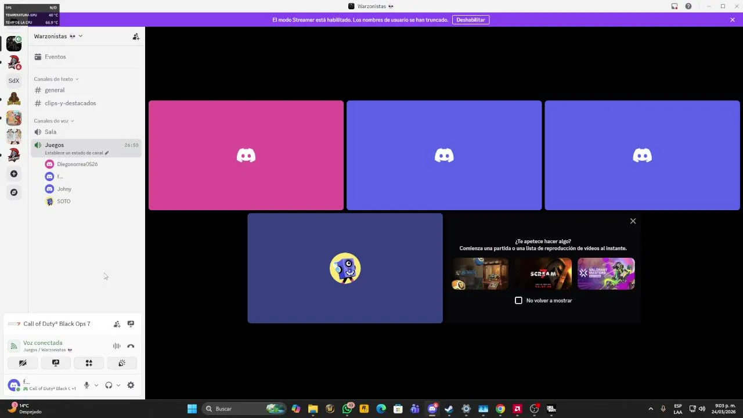The height and width of the screenshot is (418, 743).
Task: Open WhatsApp from the taskbar
Action: click(x=348, y=409)
